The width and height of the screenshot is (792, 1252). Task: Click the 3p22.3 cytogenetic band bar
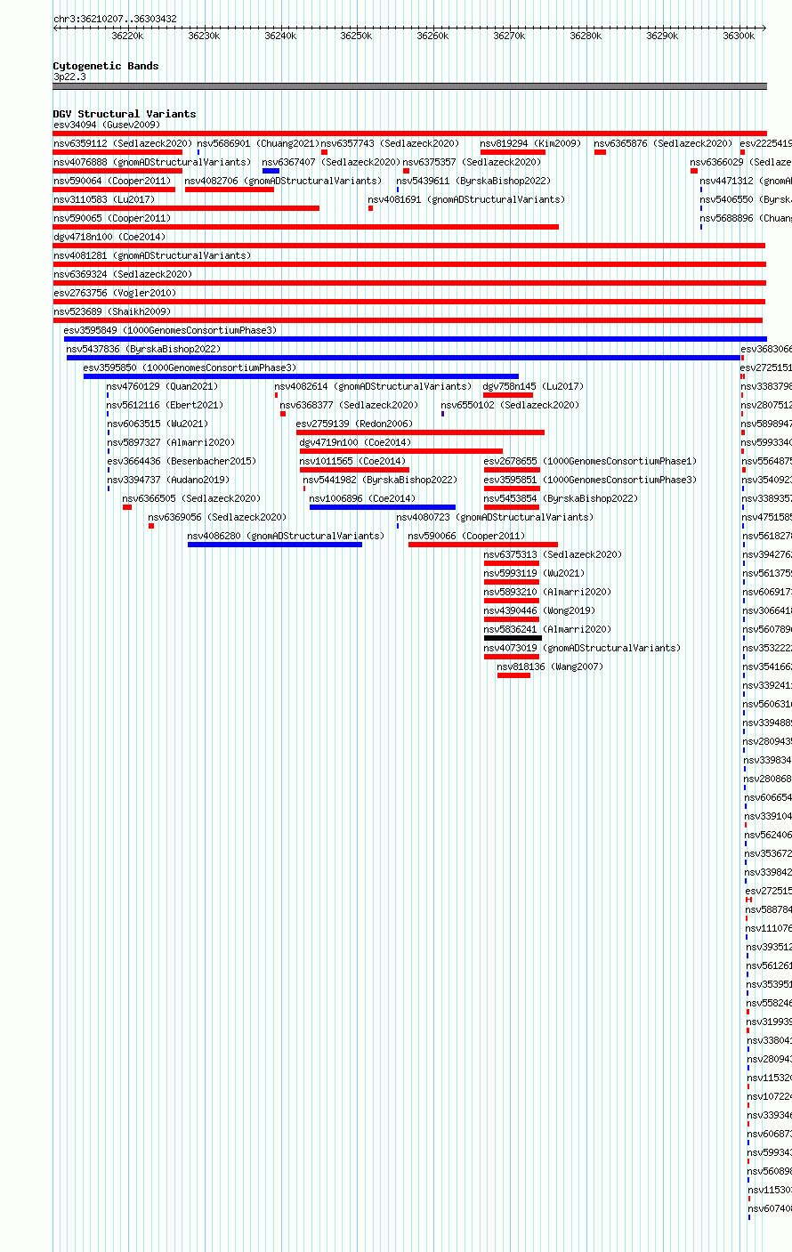409,86
